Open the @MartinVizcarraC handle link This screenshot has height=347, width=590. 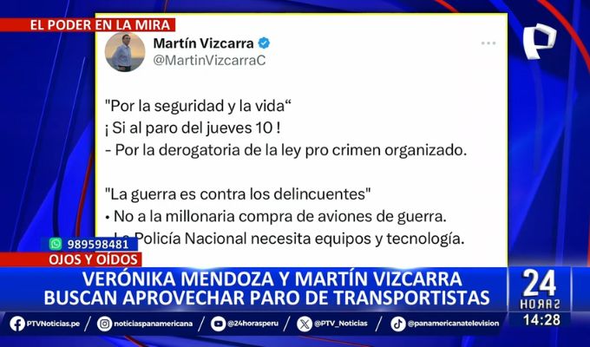coord(209,60)
